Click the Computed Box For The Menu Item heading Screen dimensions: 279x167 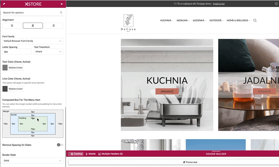(x=21, y=100)
